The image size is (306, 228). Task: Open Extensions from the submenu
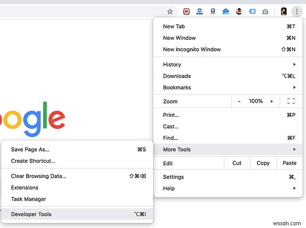[77, 188]
